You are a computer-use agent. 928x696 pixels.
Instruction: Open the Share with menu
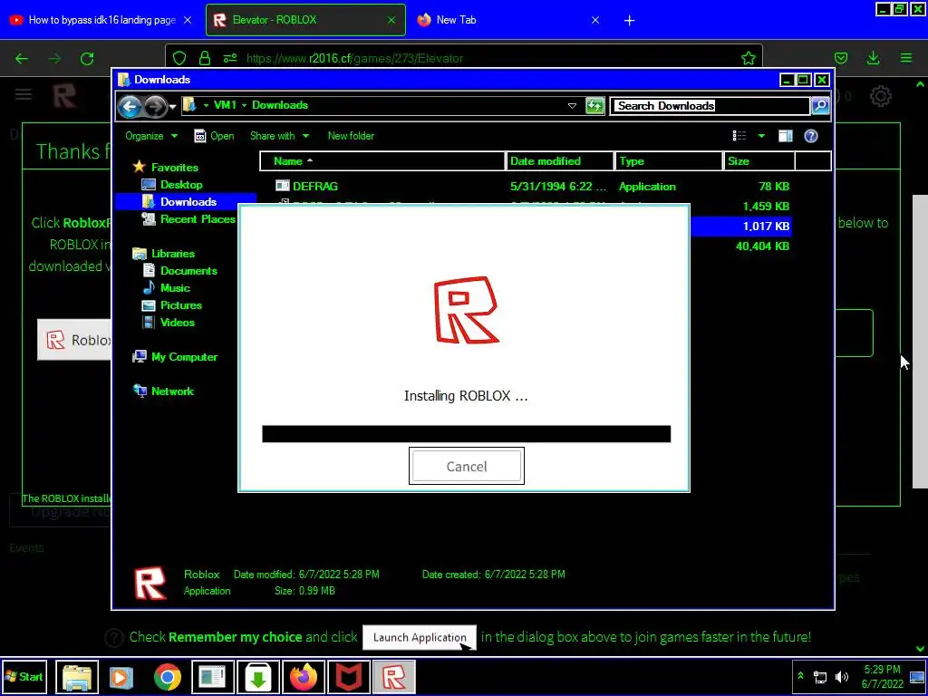click(279, 136)
